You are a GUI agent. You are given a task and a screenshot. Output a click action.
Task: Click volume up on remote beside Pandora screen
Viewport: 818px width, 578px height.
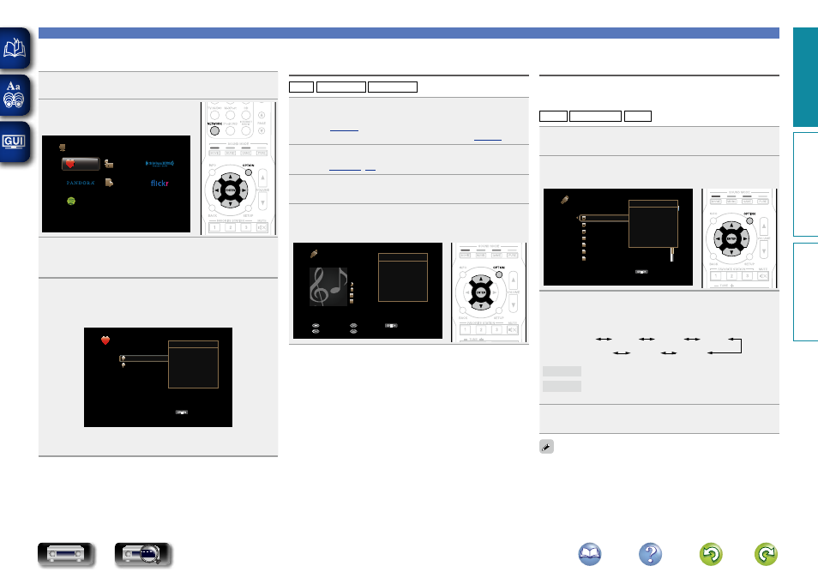pyautogui.click(x=262, y=178)
